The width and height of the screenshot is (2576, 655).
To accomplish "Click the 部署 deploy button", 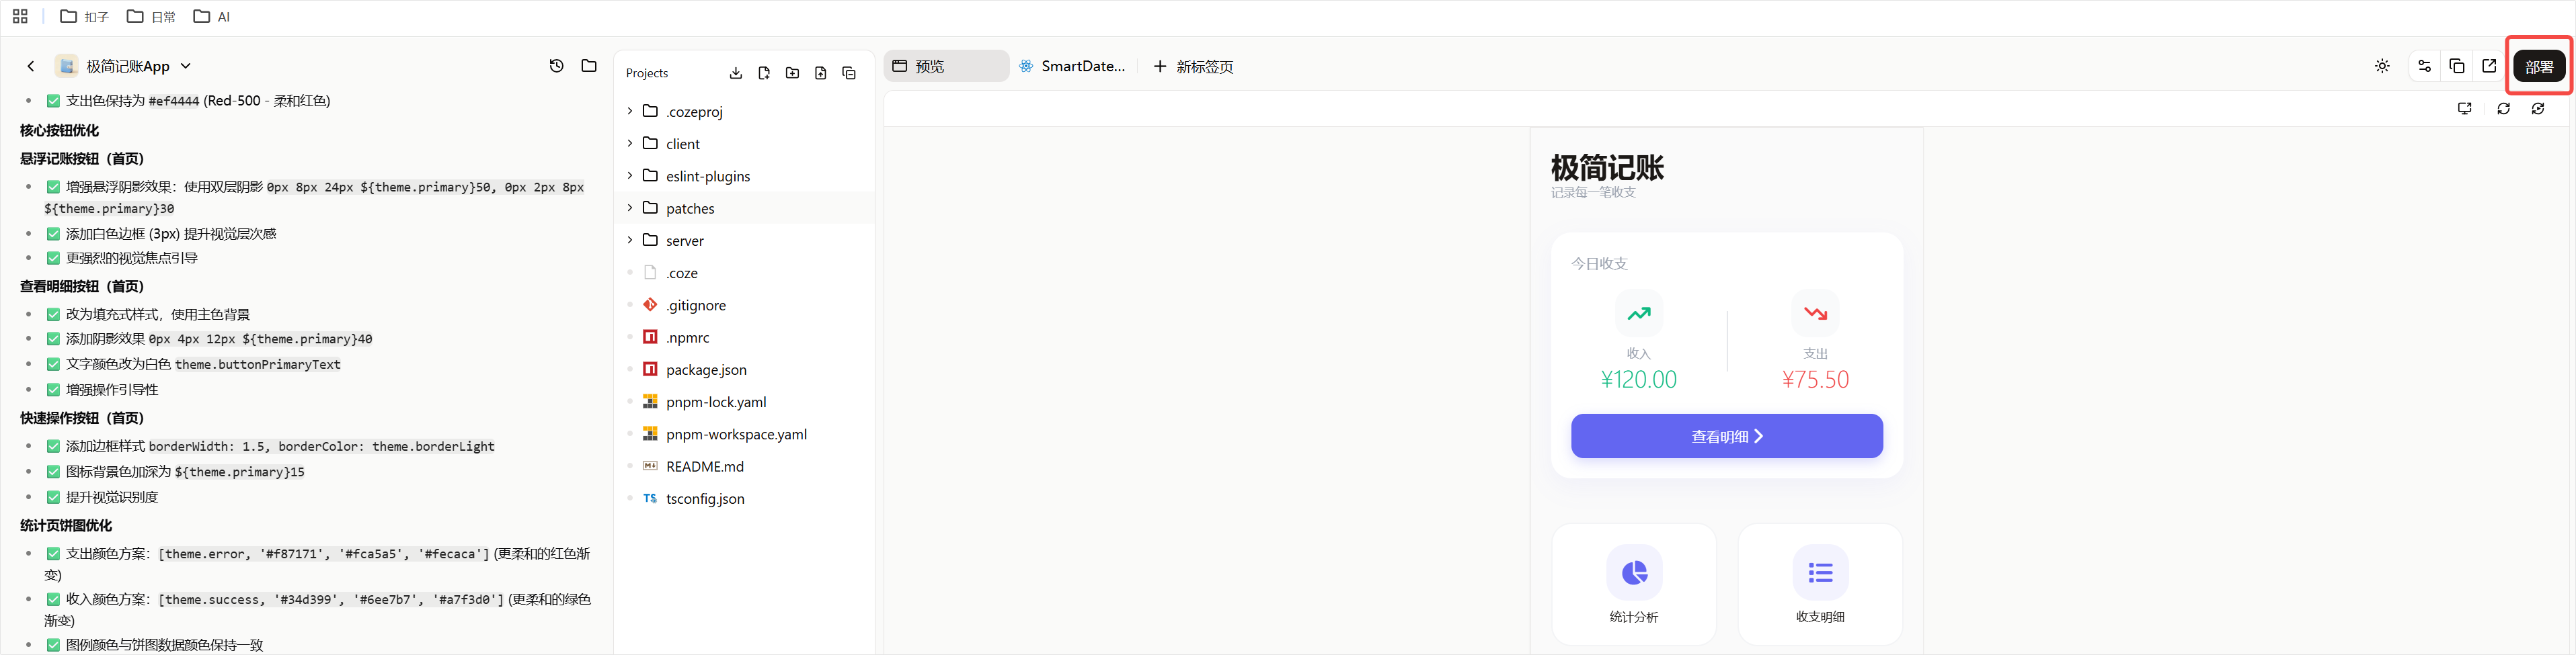I will point(2538,66).
